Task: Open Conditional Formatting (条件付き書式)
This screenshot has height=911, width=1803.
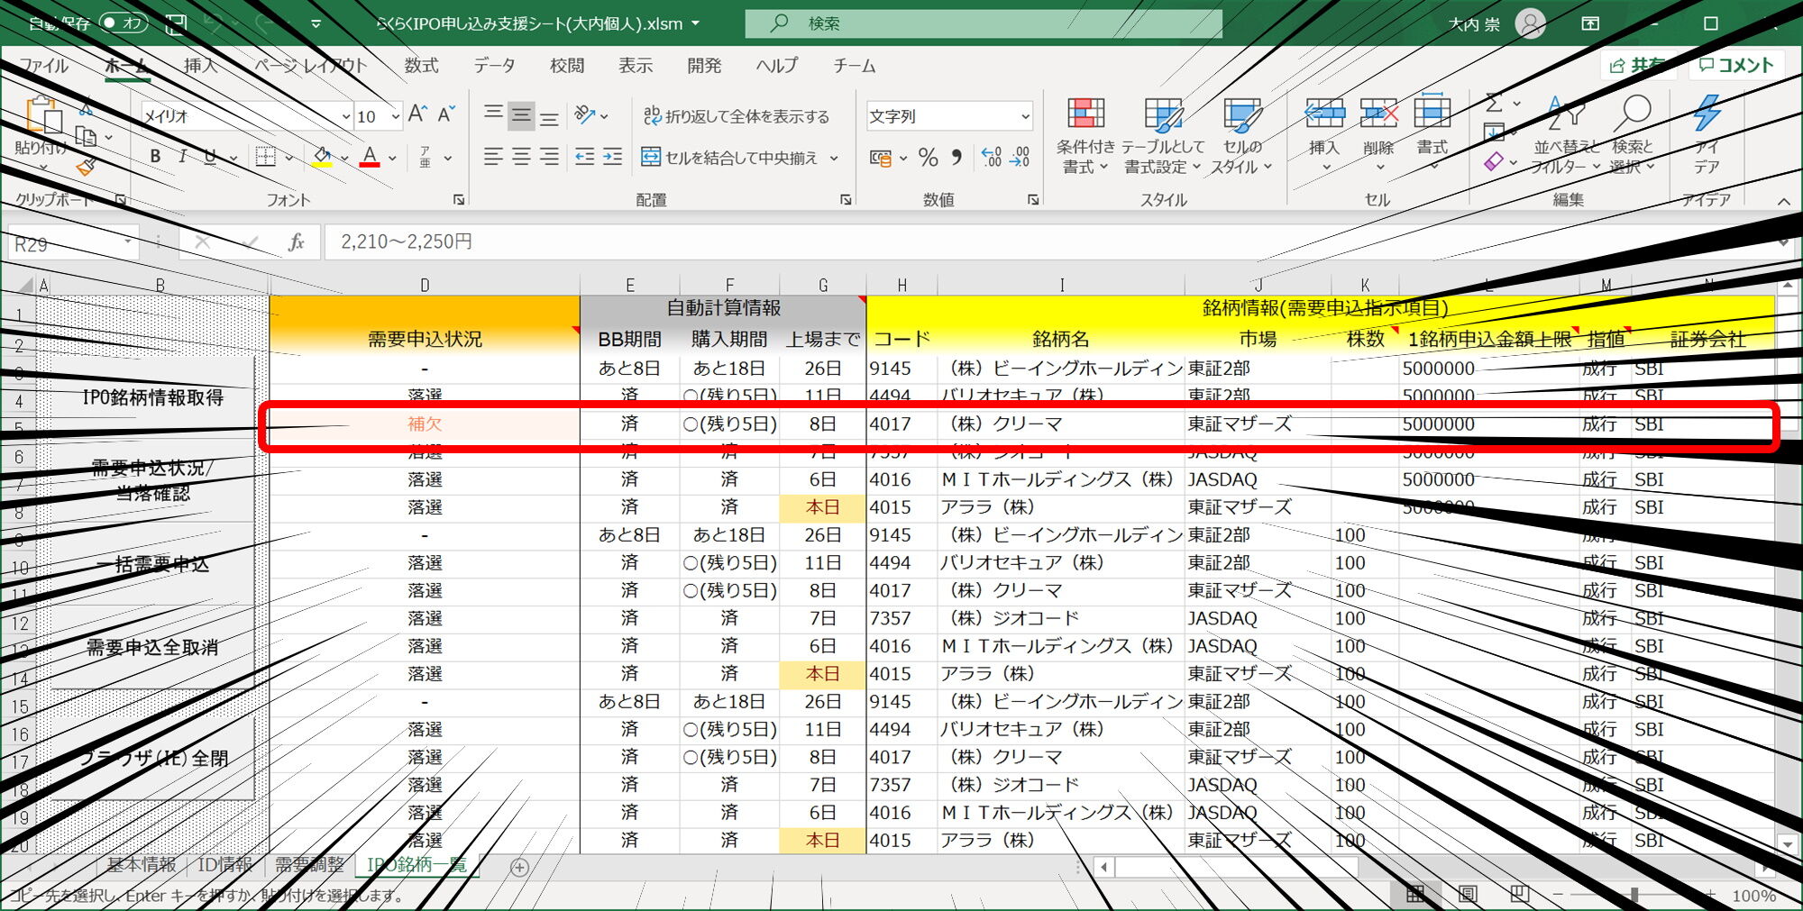Action: click(x=1085, y=135)
